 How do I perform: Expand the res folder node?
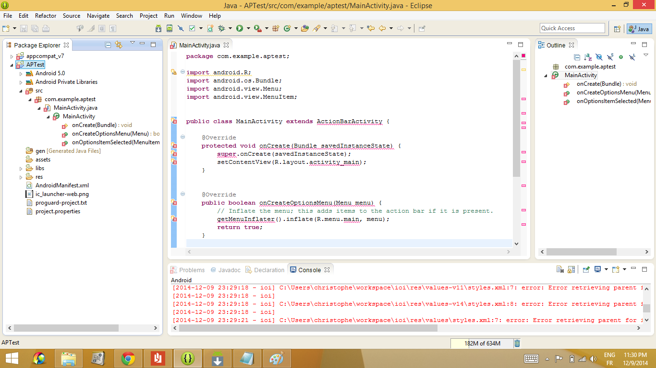(x=21, y=177)
